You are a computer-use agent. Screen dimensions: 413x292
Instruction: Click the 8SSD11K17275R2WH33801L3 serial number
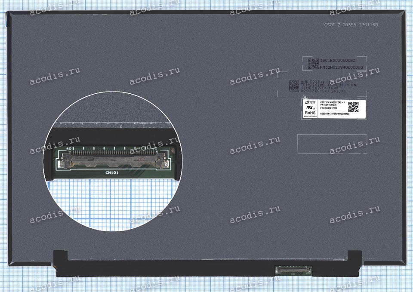[x=335, y=114]
